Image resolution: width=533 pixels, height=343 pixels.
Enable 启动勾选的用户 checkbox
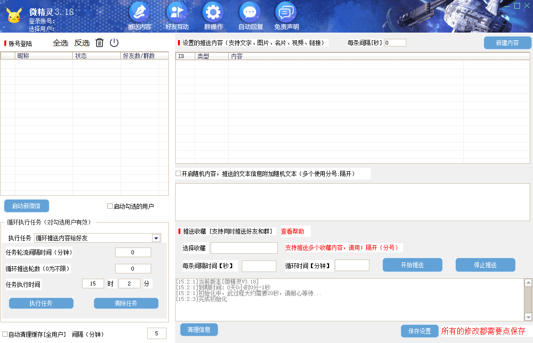(110, 206)
